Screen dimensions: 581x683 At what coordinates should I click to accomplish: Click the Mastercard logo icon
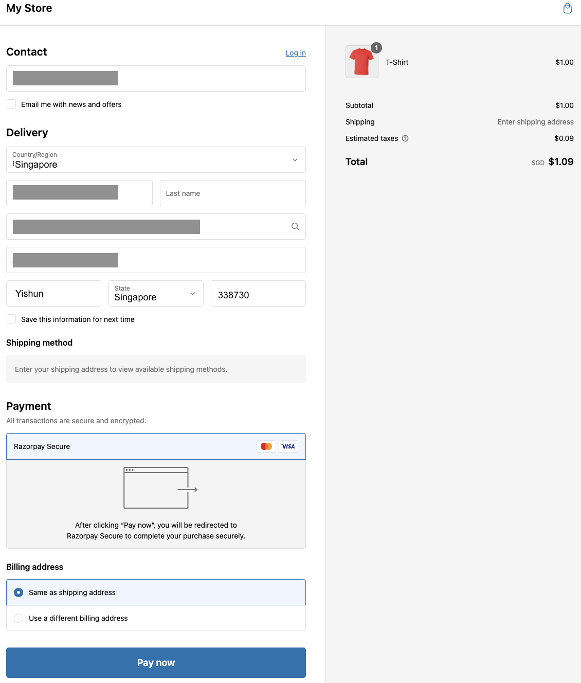click(x=266, y=446)
